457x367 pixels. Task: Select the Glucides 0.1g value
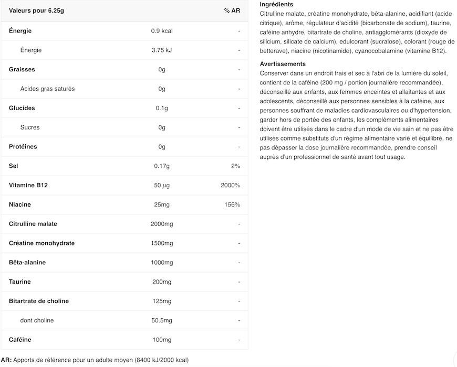click(x=162, y=108)
